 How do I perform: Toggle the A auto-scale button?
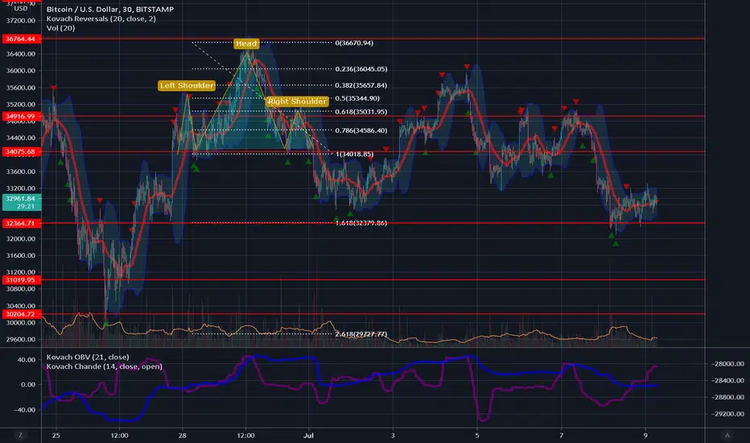727,435
